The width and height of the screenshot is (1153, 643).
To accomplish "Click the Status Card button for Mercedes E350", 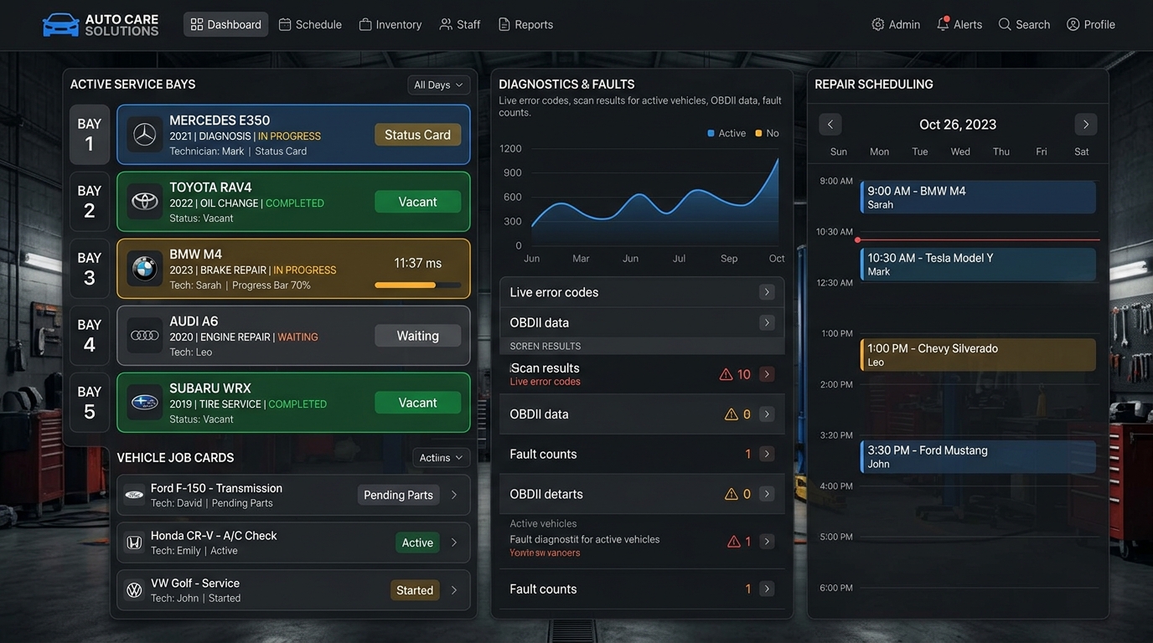I will pos(417,135).
